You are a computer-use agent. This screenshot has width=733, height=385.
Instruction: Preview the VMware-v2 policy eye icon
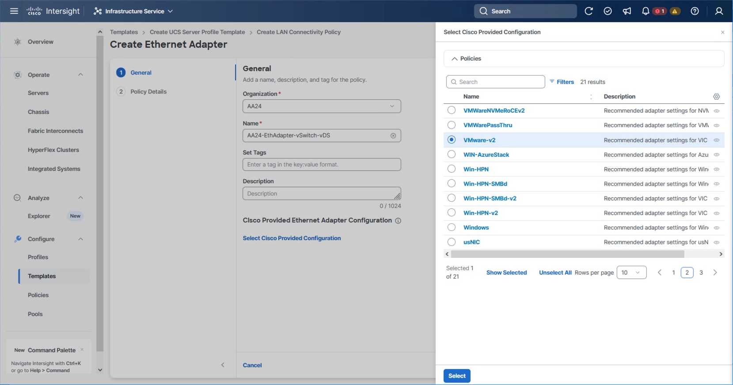pos(717,140)
